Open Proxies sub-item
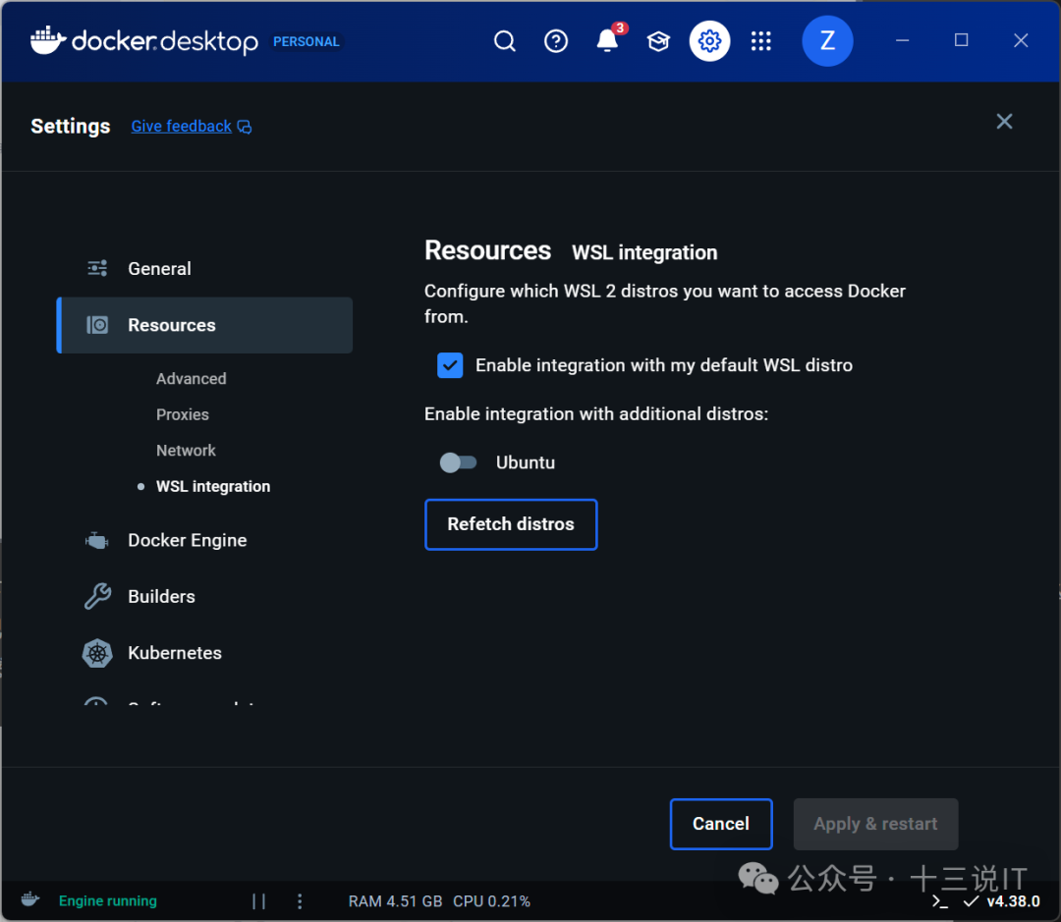Image resolution: width=1061 pixels, height=922 pixels. pos(183,414)
